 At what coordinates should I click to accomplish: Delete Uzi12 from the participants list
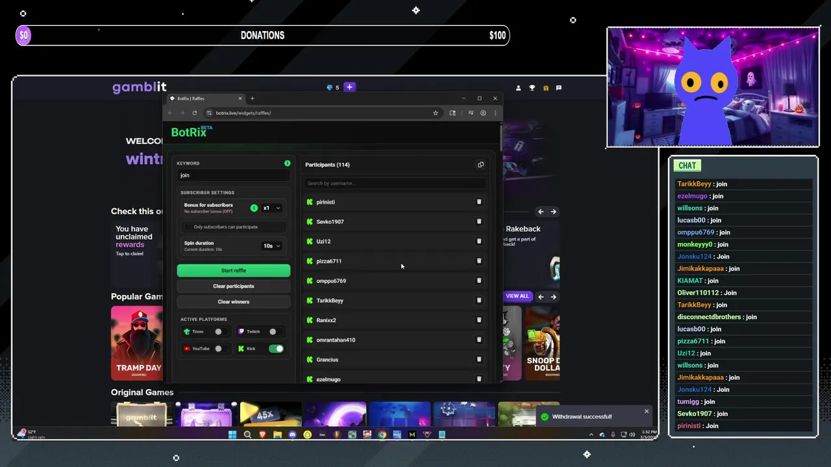479,241
